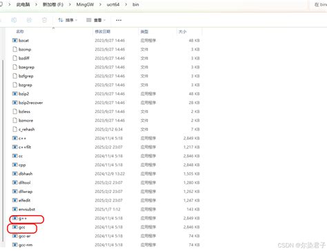
Task: Sort by the 修改日期 column header
Action: click(x=103, y=32)
